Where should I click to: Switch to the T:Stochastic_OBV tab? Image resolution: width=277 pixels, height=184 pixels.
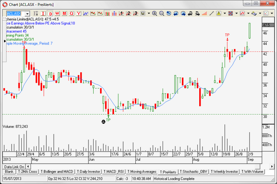(x=194, y=171)
